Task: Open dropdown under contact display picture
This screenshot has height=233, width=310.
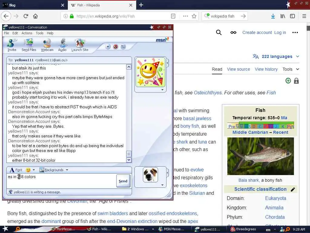Action: point(162,90)
